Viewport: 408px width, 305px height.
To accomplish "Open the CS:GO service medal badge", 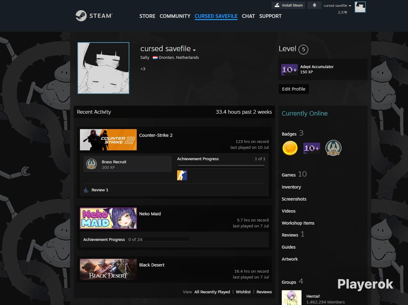I will coord(333,148).
